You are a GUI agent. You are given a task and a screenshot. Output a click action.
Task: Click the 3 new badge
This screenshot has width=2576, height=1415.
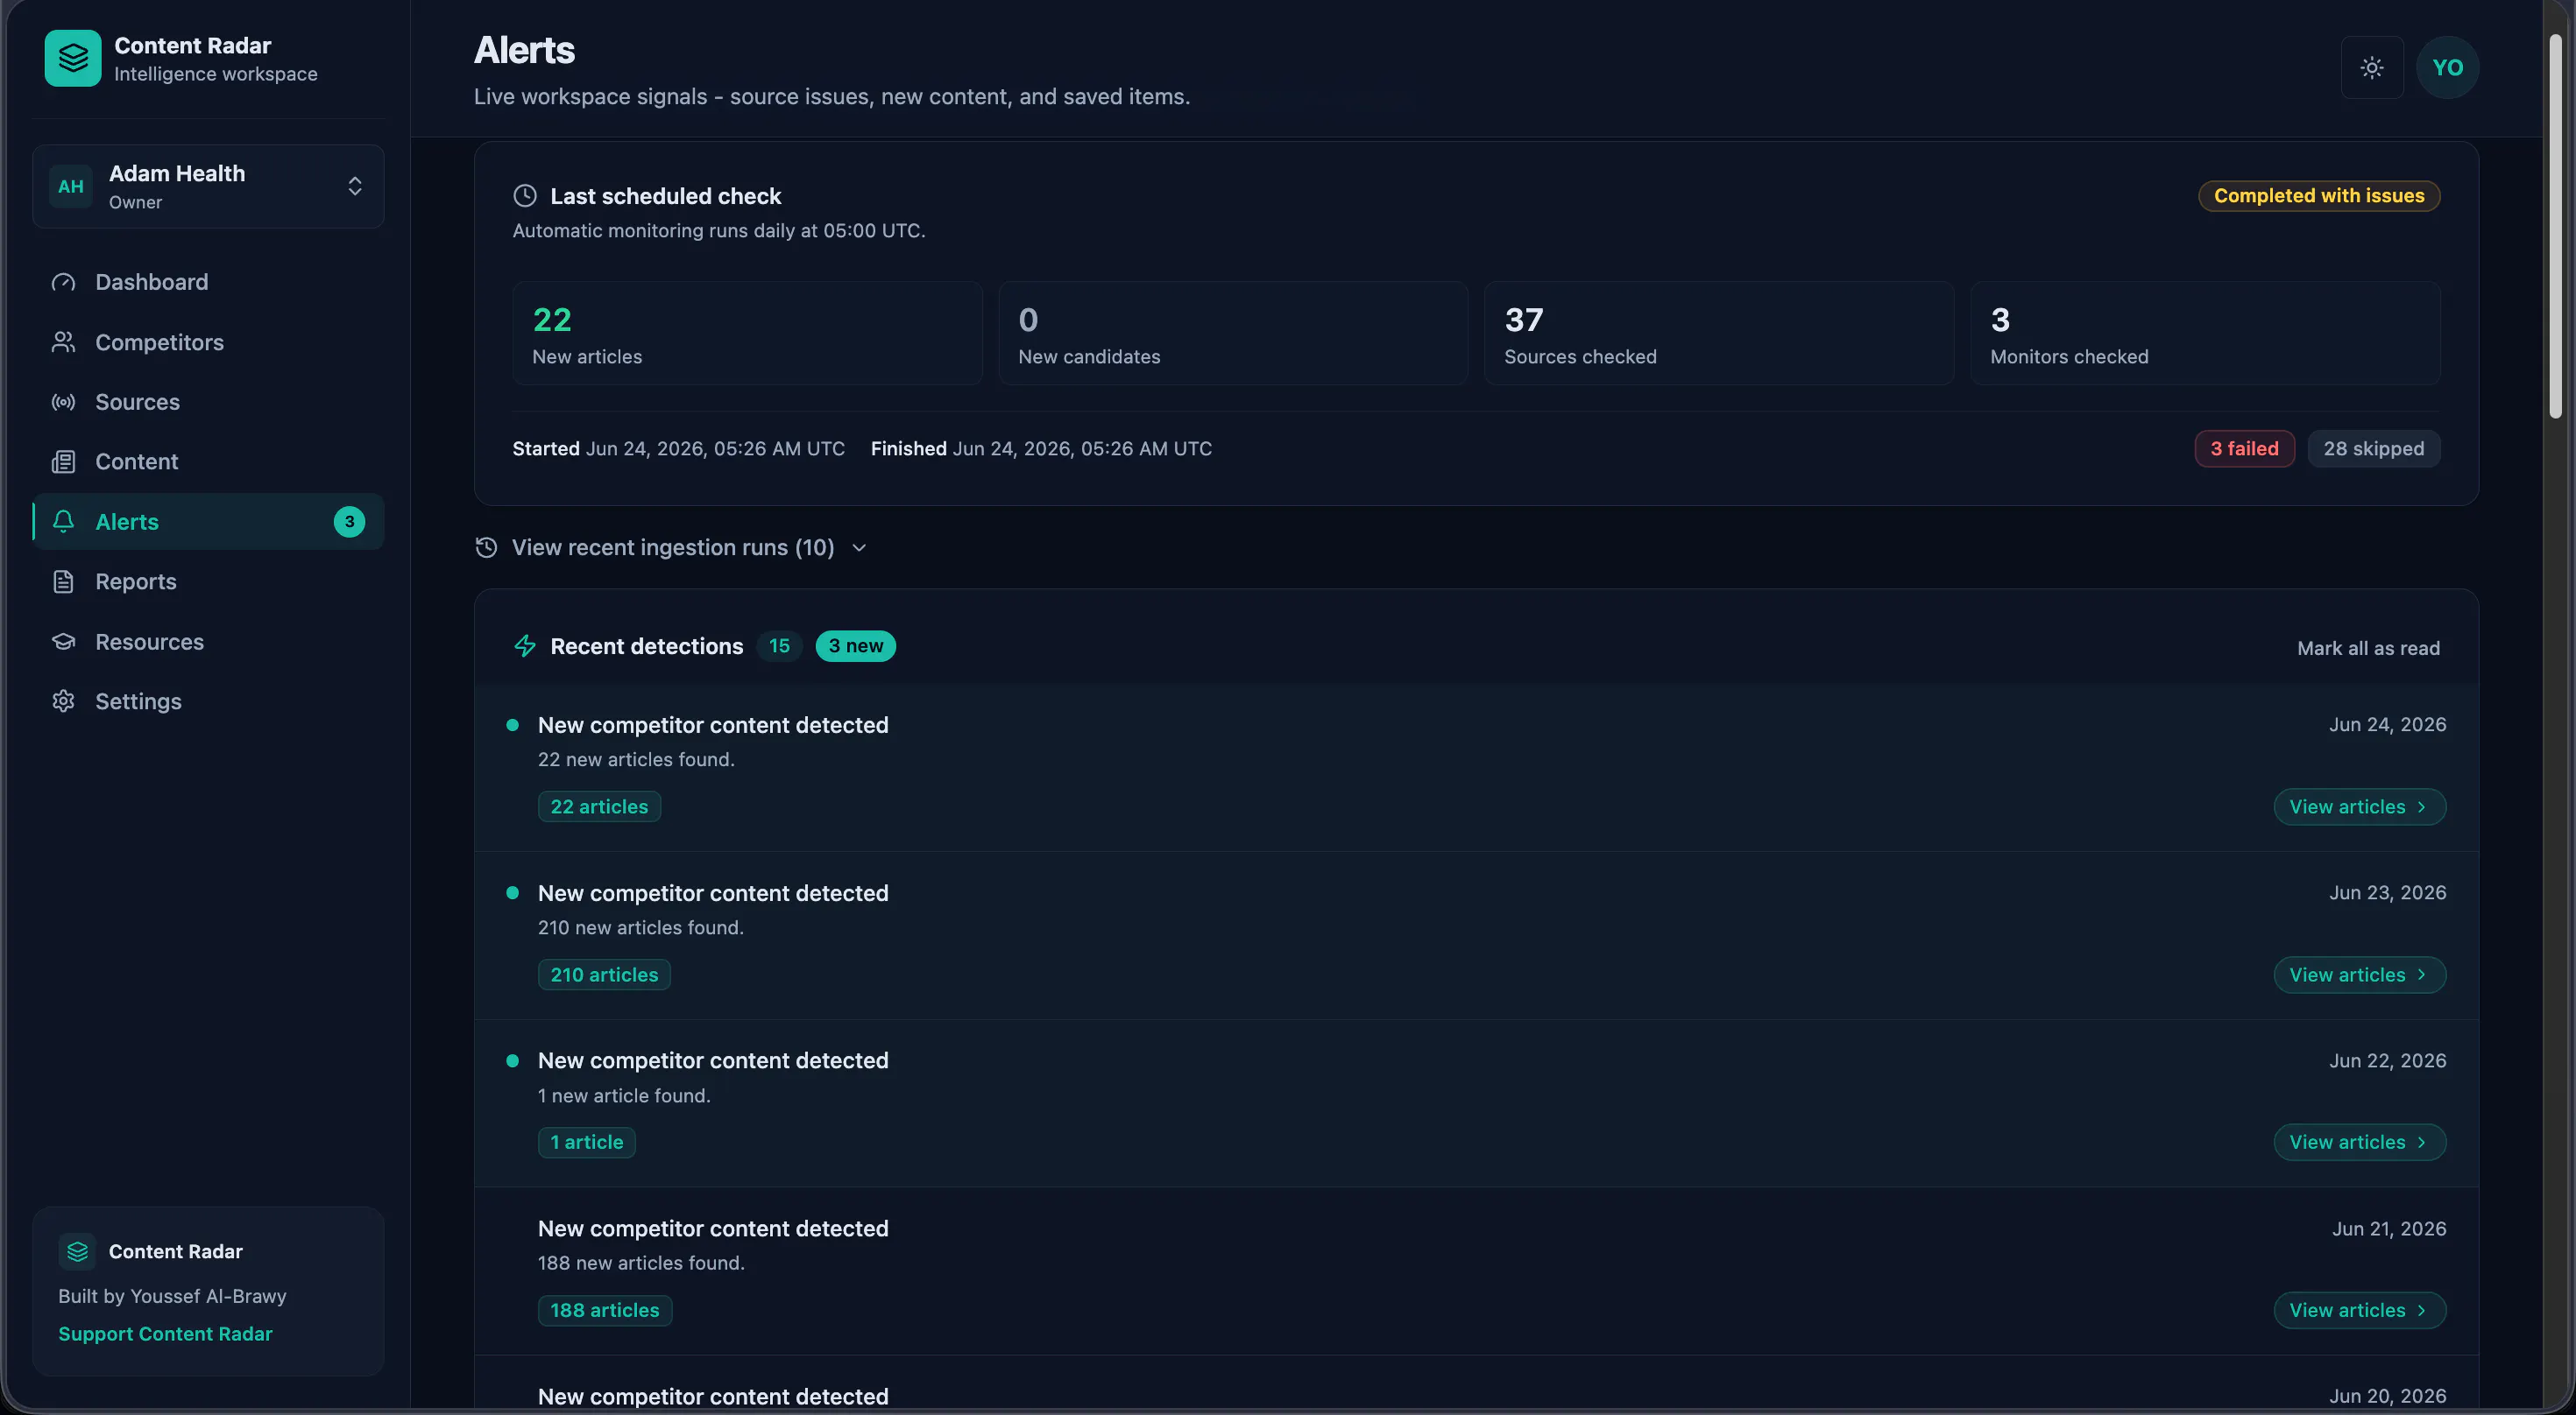pyautogui.click(x=856, y=646)
